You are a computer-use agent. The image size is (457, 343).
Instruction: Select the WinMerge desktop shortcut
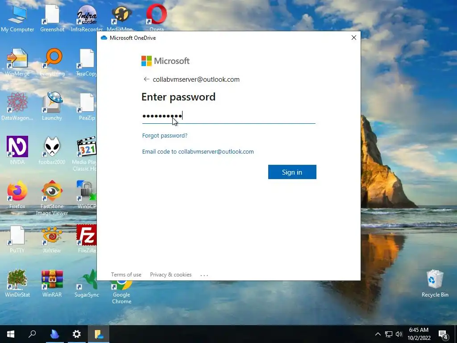(x=17, y=63)
